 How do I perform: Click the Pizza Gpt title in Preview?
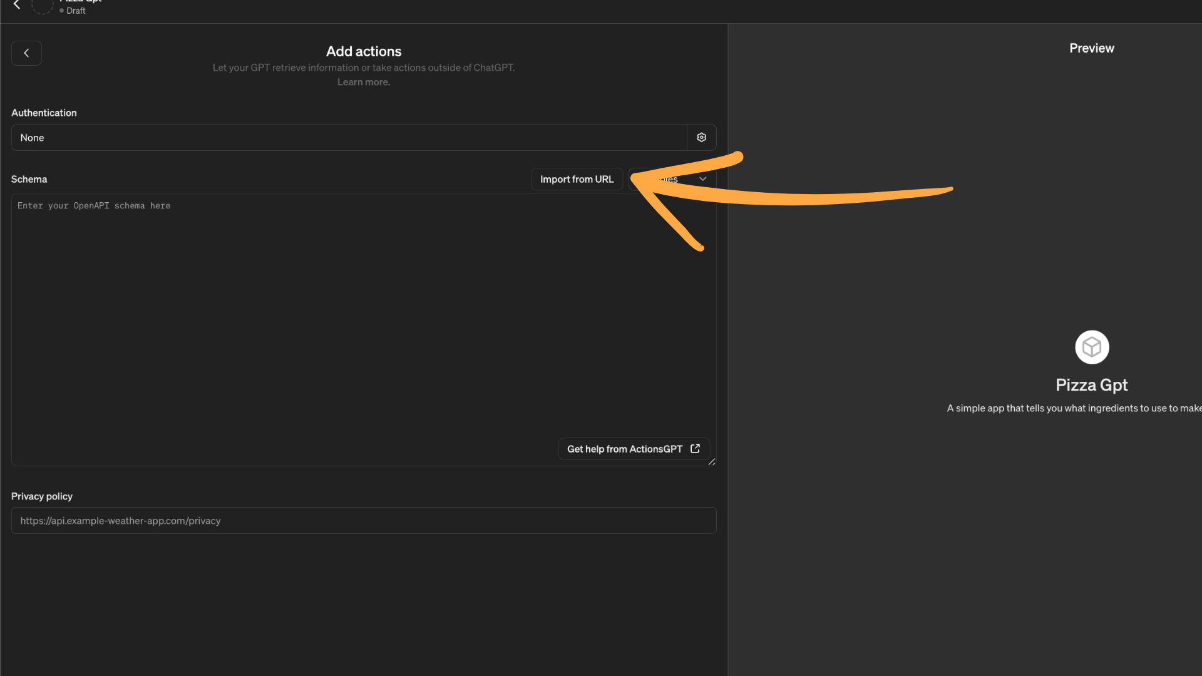tap(1092, 385)
